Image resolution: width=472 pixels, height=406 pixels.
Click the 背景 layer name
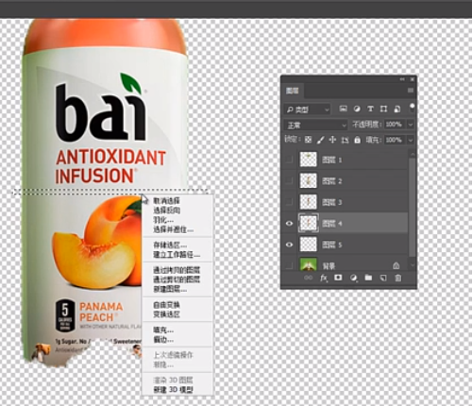tap(329, 266)
